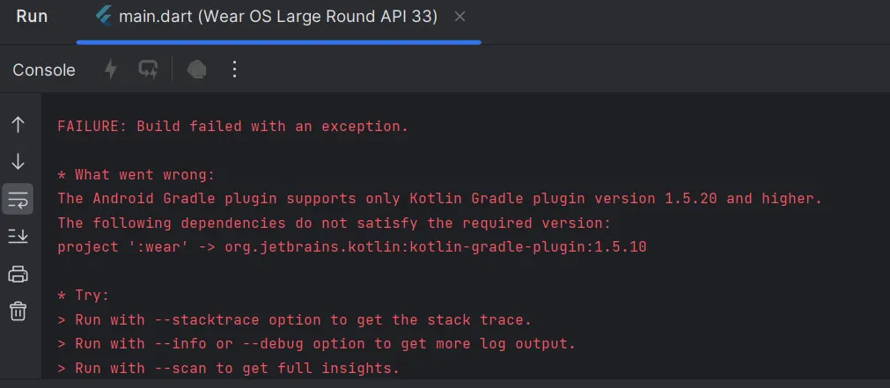Click the 'FAILURE: Build failed' message line
The width and height of the screenshot is (890, 388).
[232, 126]
